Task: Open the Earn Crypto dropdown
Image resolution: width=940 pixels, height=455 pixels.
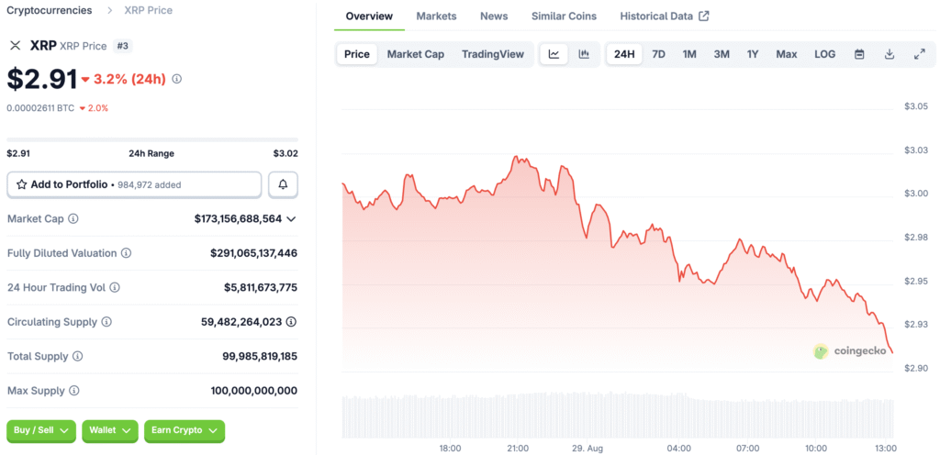Action: [185, 430]
